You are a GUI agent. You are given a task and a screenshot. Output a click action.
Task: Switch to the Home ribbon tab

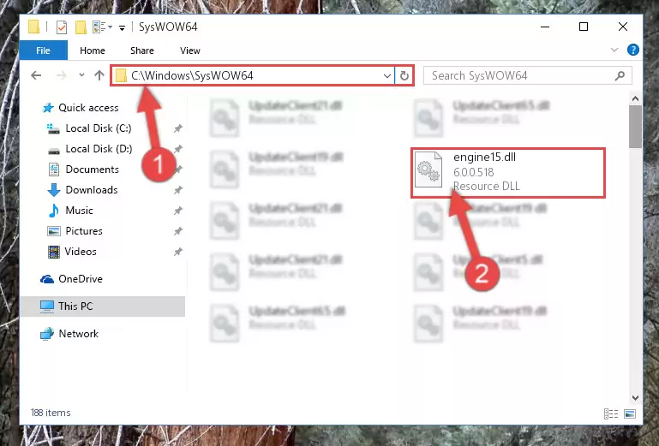click(93, 51)
